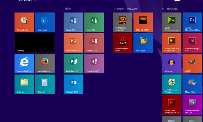The width and height of the screenshot is (203, 122).
Task: Open the Klassenbuch tile
Action: coord(24,22)
